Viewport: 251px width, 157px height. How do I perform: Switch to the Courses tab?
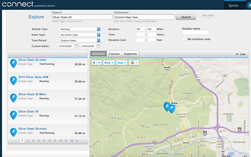(114, 54)
